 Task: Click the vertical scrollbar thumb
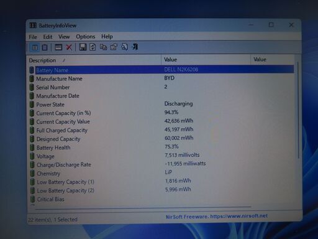tap(298, 110)
